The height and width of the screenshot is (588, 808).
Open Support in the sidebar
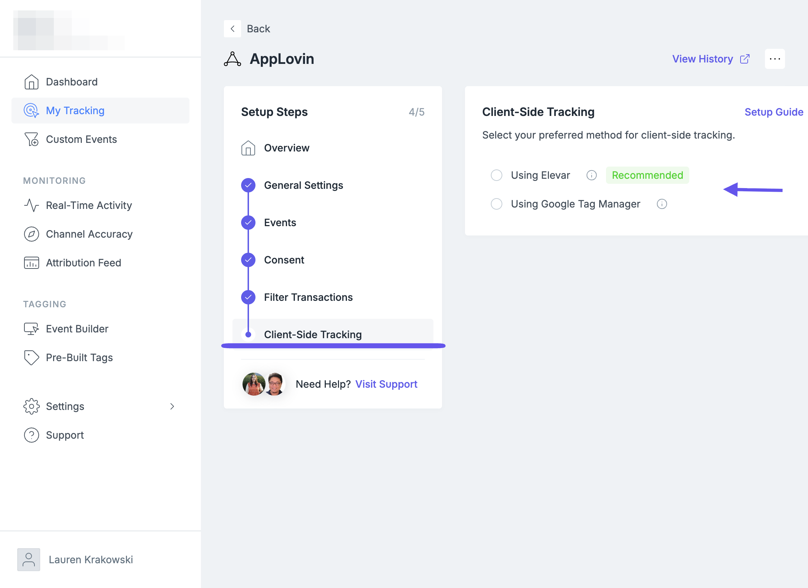tap(100, 435)
